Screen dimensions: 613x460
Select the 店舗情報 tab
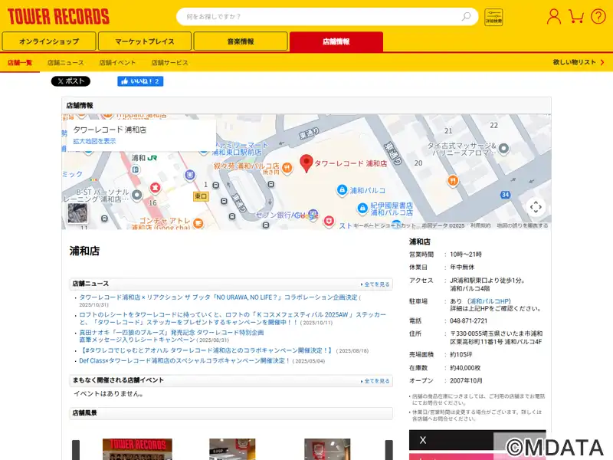coord(336,41)
